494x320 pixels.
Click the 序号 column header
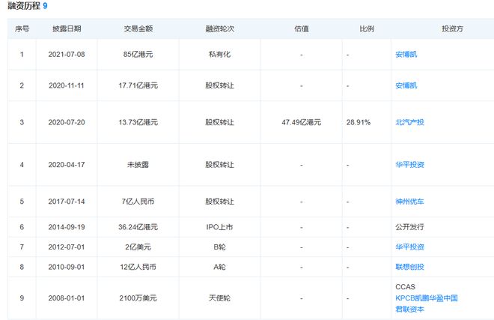coord(22,28)
